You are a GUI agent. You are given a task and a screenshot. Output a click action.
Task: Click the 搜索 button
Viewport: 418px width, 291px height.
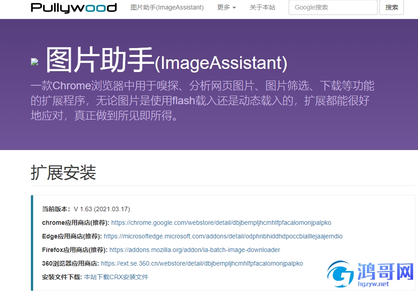[x=392, y=7]
